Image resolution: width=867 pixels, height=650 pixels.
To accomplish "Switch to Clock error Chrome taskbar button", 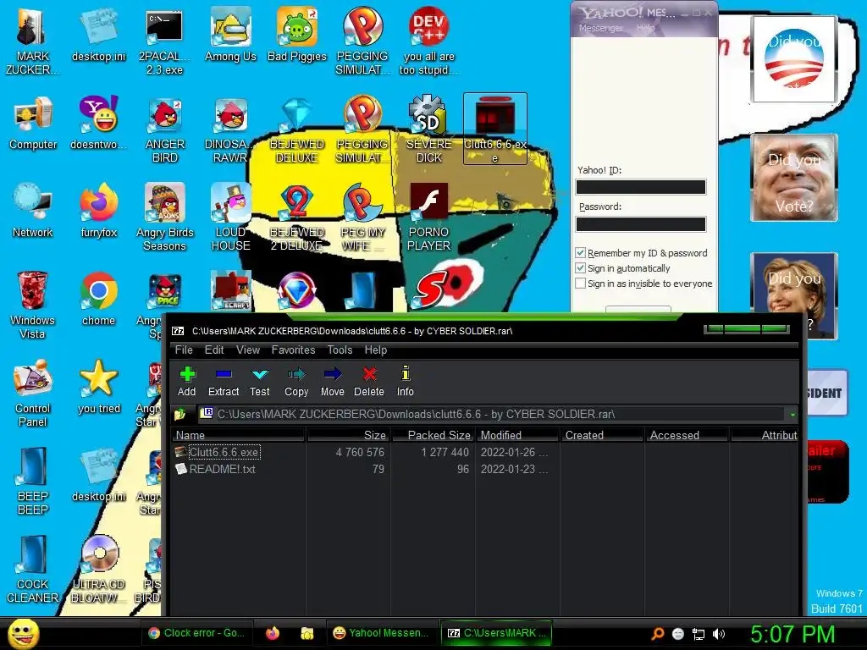I will [197, 633].
